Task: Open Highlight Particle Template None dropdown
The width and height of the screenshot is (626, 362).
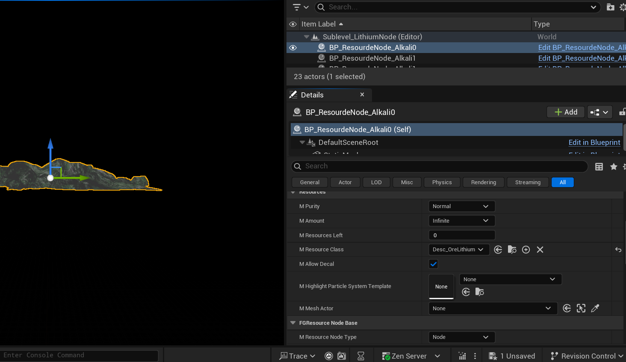Action: pos(511,280)
